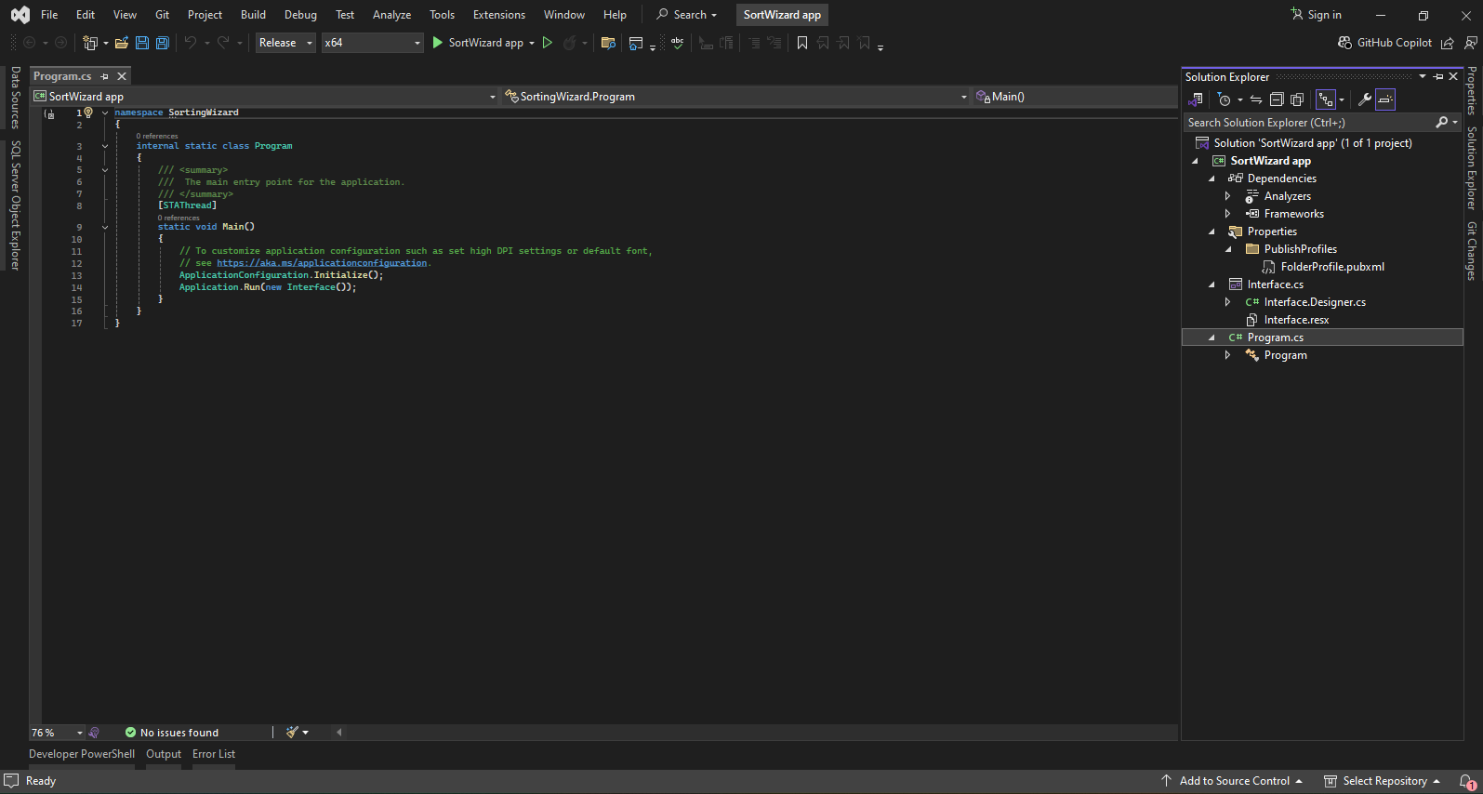Click the code cleanup broom icon
Viewport: 1483px width, 794px height.
tap(292, 733)
